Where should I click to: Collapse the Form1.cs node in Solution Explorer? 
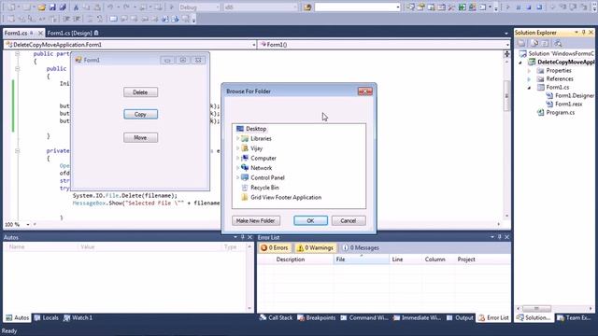(530, 88)
